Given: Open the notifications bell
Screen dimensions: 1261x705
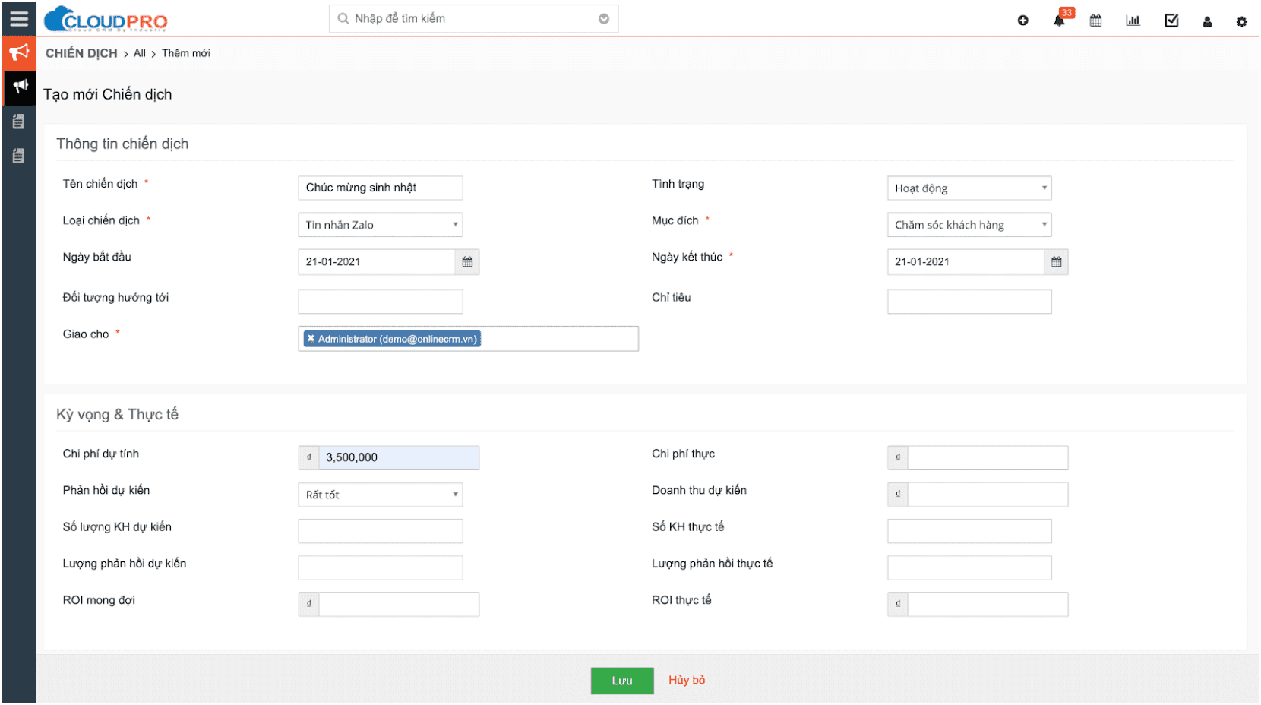Looking at the screenshot, I should coord(1059,21).
